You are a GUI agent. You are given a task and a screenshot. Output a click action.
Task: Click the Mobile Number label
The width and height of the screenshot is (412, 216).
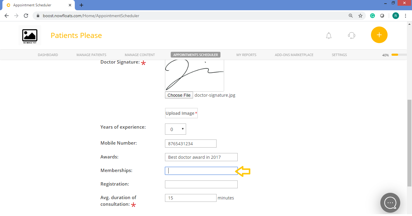[x=119, y=143]
